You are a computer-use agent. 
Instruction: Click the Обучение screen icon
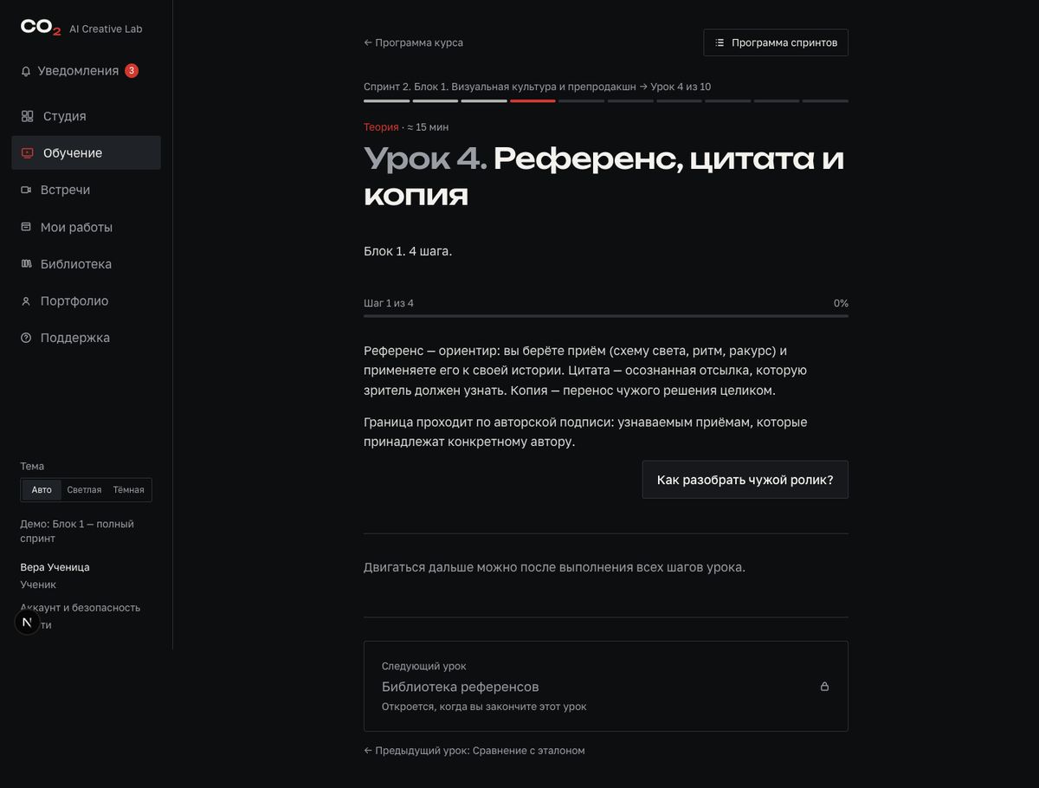click(x=28, y=153)
